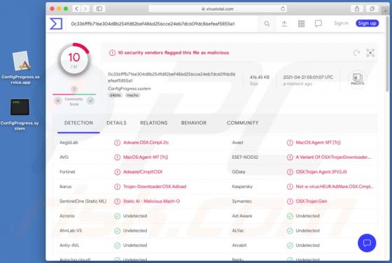
Task: Click the Acronis vendor name
Action: [67, 216]
